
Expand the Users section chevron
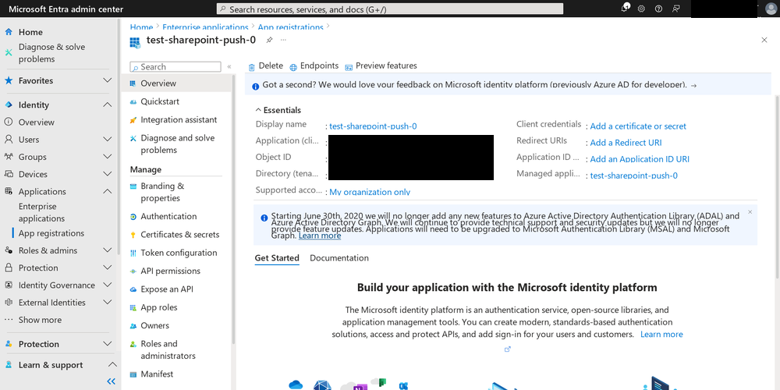(x=107, y=140)
